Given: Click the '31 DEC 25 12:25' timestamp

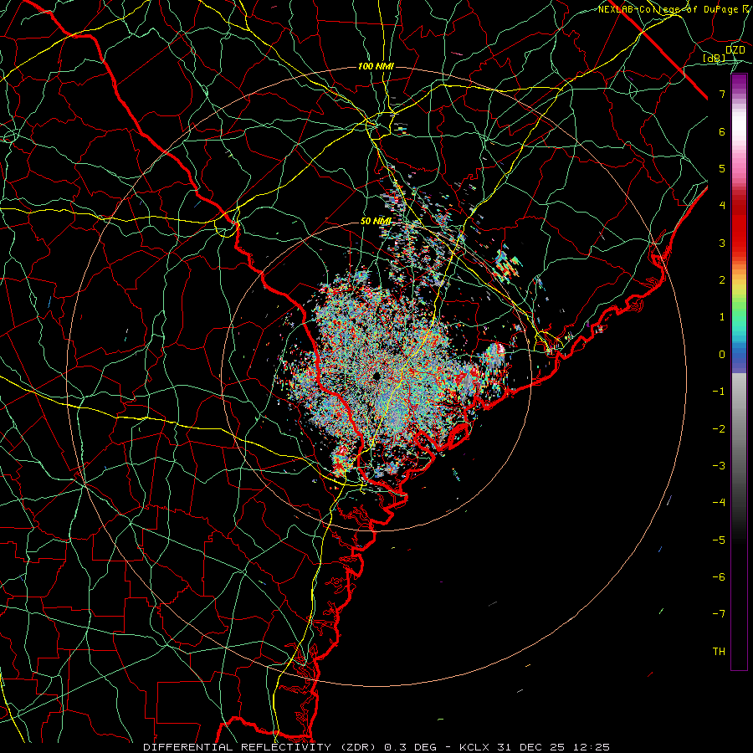Looking at the screenshot, I should click(x=552, y=747).
